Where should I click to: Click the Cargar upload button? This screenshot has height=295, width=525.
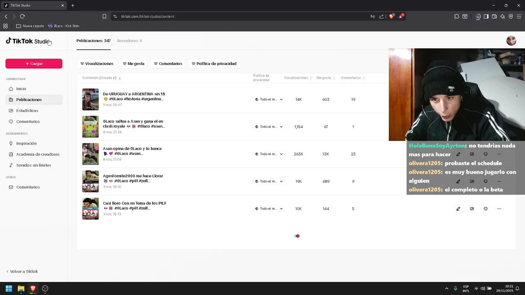(x=34, y=64)
